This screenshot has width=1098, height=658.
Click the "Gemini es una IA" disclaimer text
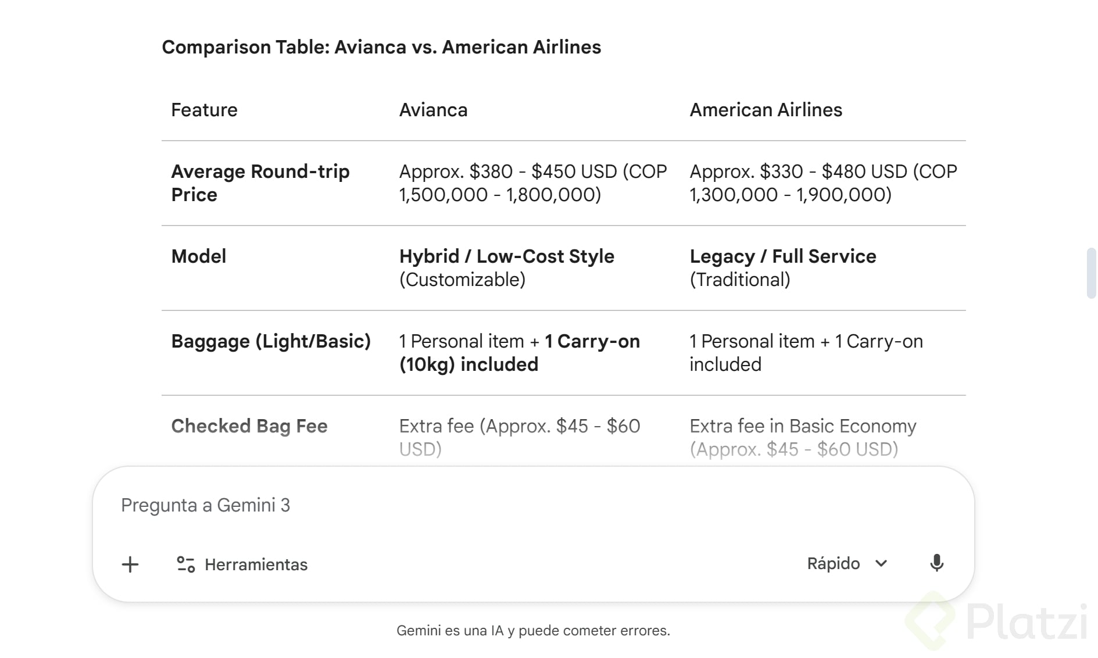point(533,631)
